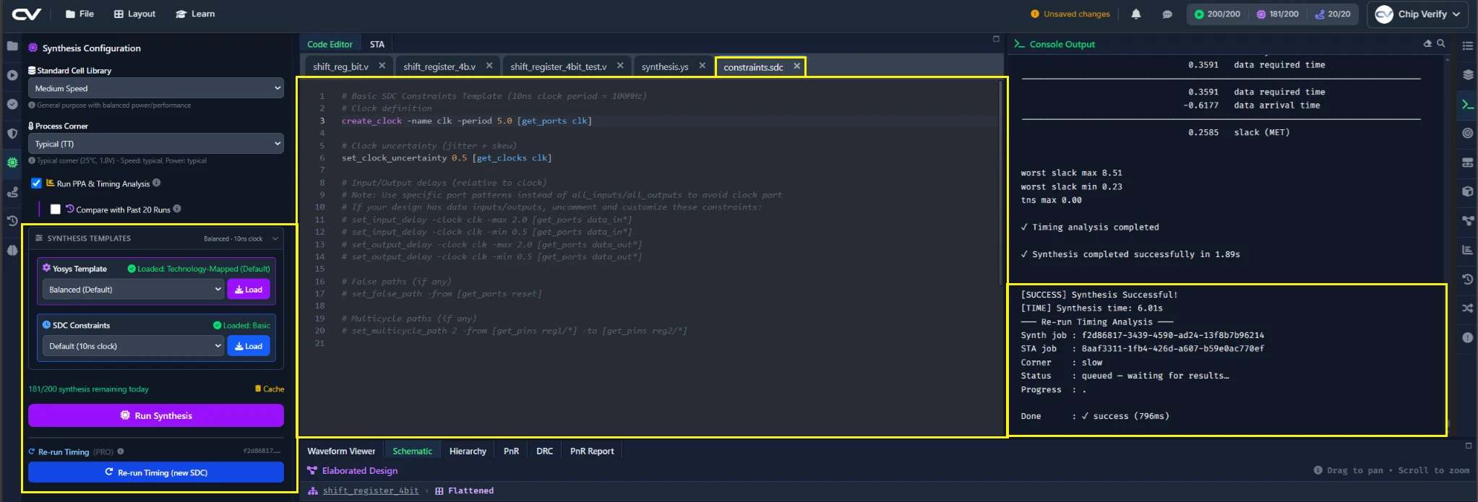This screenshot has height=502, width=1478.
Task: Click Re-run Timing (new SDC) button
Action: [x=156, y=472]
